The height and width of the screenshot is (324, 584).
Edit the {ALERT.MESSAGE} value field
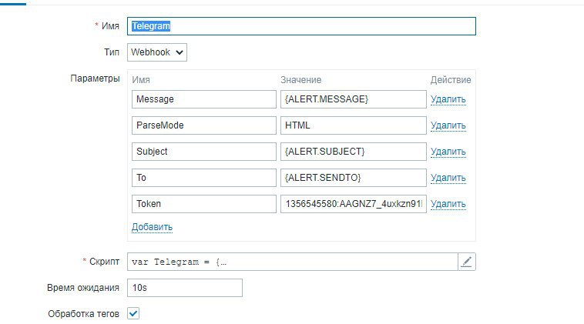pos(354,99)
